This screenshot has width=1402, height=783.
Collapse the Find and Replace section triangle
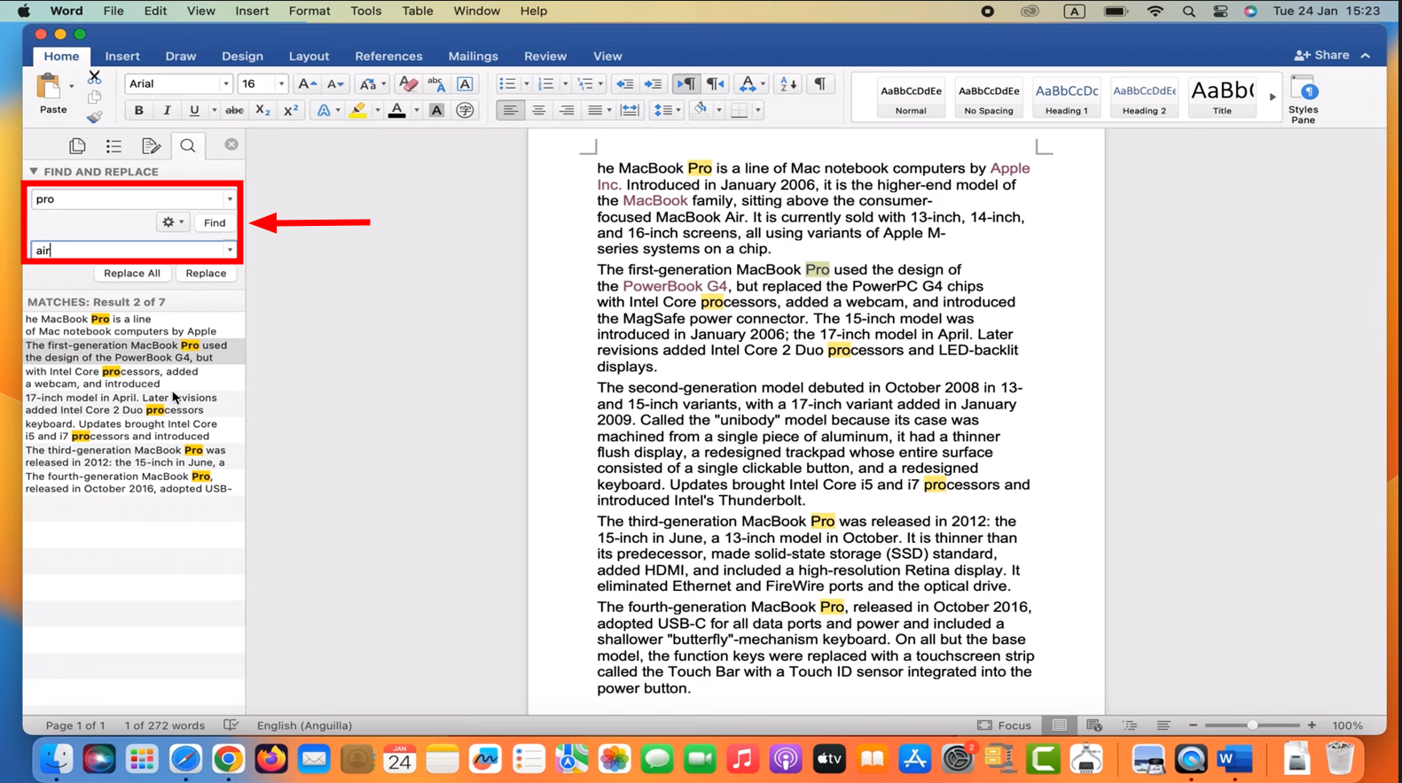(34, 171)
